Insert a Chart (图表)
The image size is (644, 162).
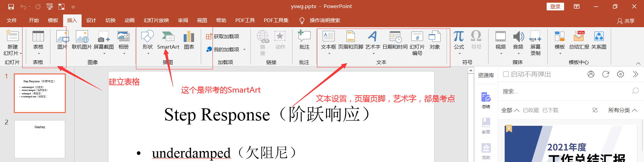189,40
